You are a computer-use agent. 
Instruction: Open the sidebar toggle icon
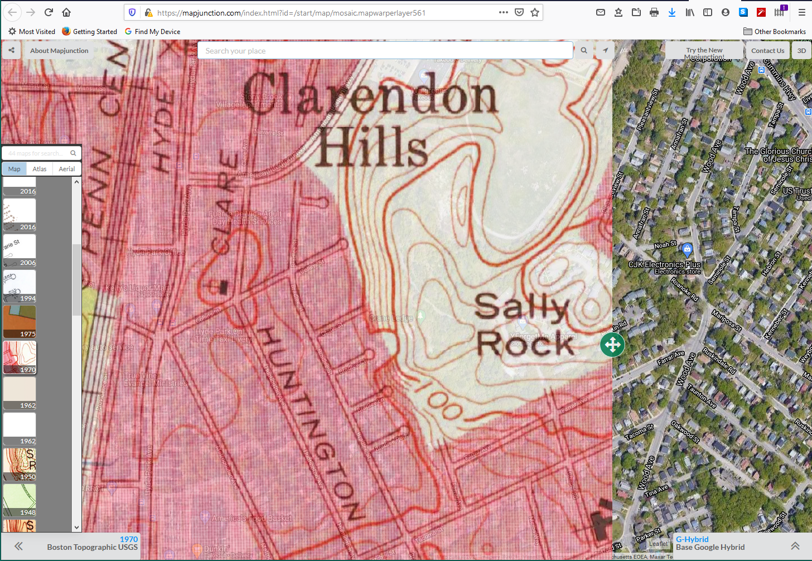click(708, 12)
